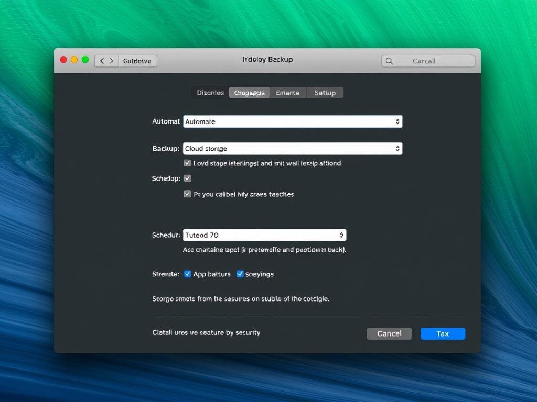This screenshot has width=537, height=402.
Task: Click the forward arrow in the toolbar
Action: (x=111, y=61)
